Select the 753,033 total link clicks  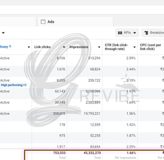pyautogui.click(x=59, y=153)
